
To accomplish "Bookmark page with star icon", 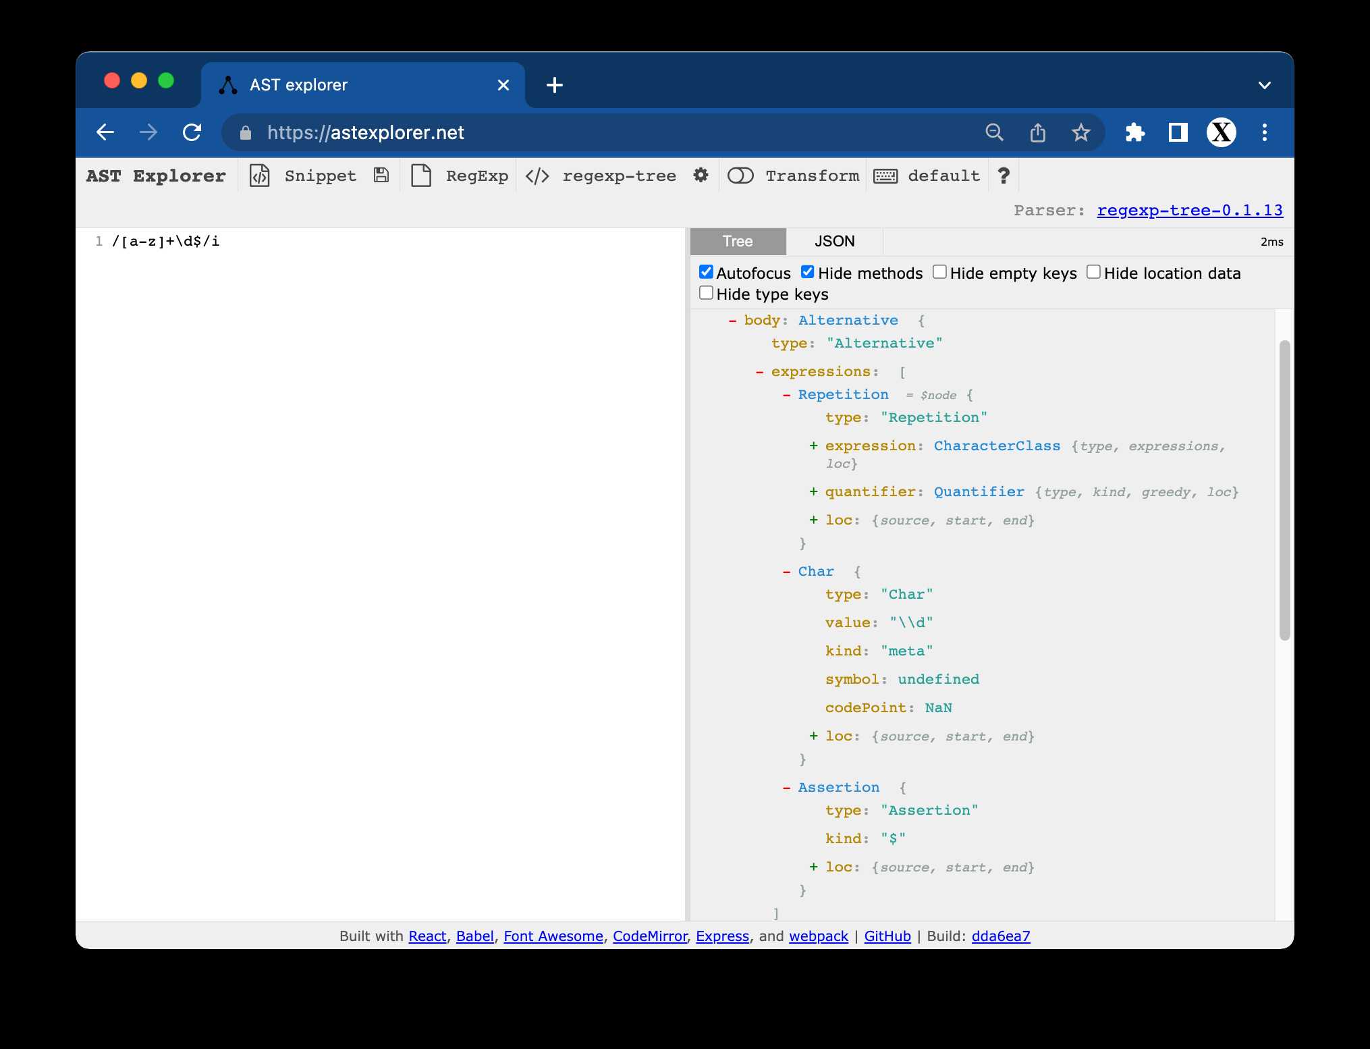I will tap(1080, 132).
